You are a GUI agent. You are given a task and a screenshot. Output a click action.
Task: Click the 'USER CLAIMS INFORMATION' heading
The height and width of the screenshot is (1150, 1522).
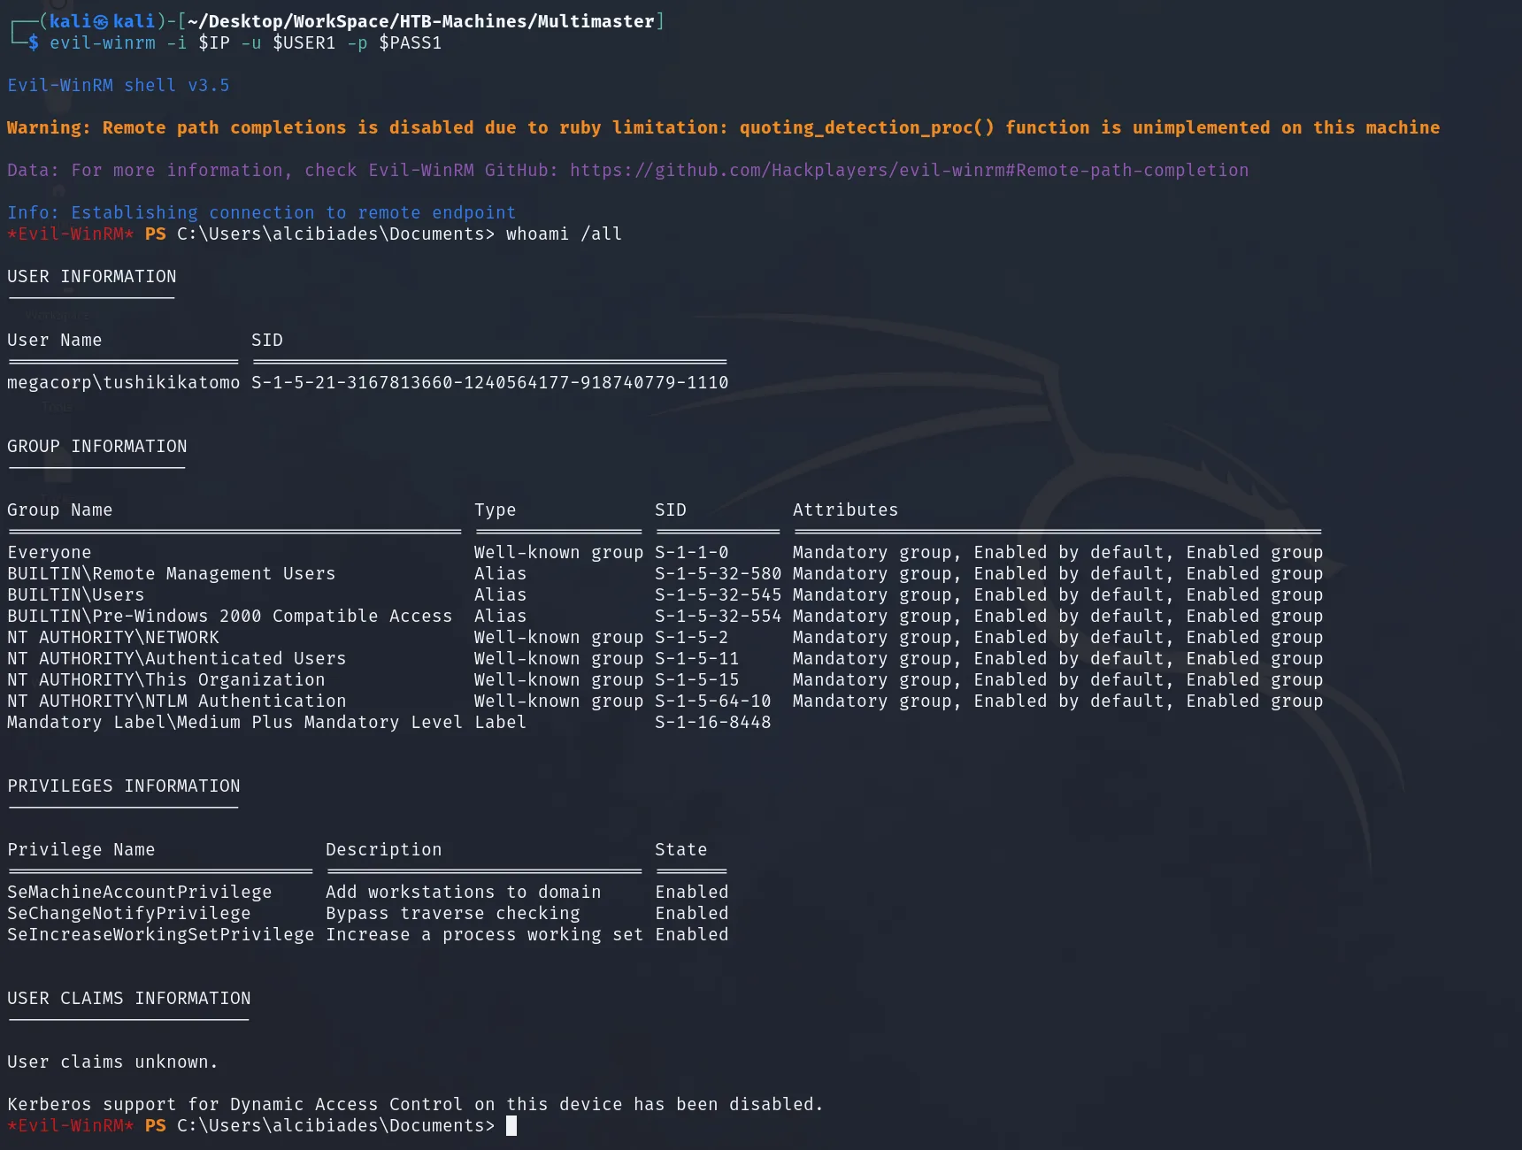(129, 998)
